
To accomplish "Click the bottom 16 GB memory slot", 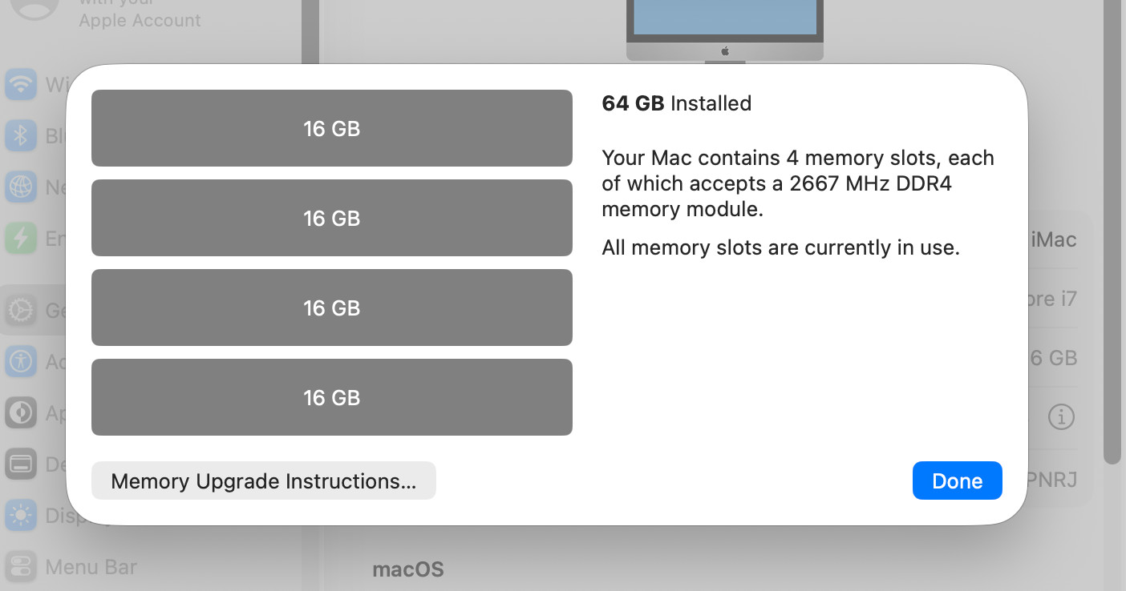I will pos(331,397).
